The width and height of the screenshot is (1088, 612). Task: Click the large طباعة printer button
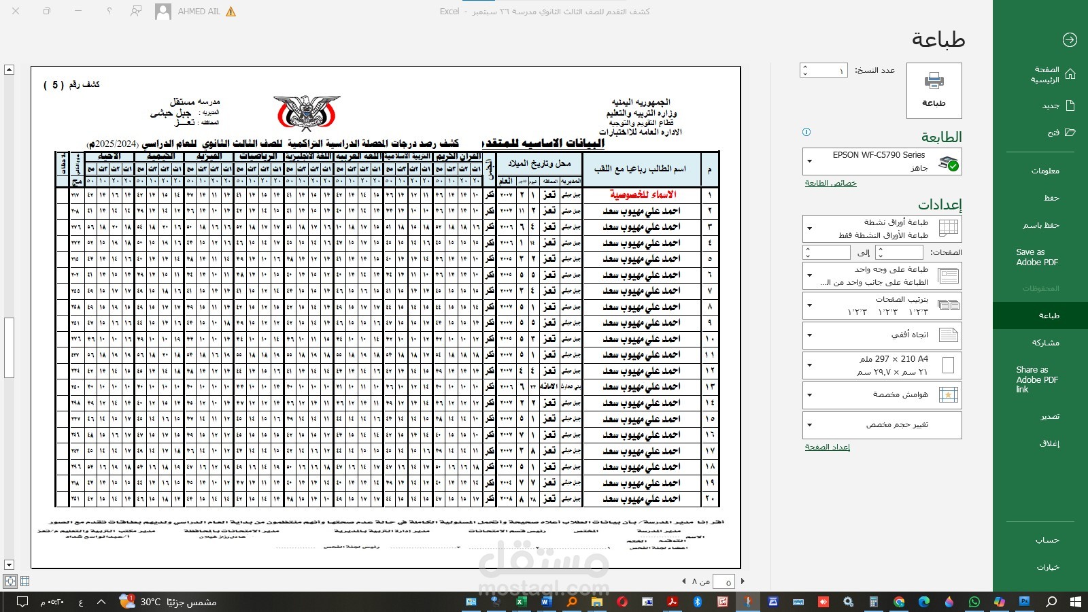point(934,90)
